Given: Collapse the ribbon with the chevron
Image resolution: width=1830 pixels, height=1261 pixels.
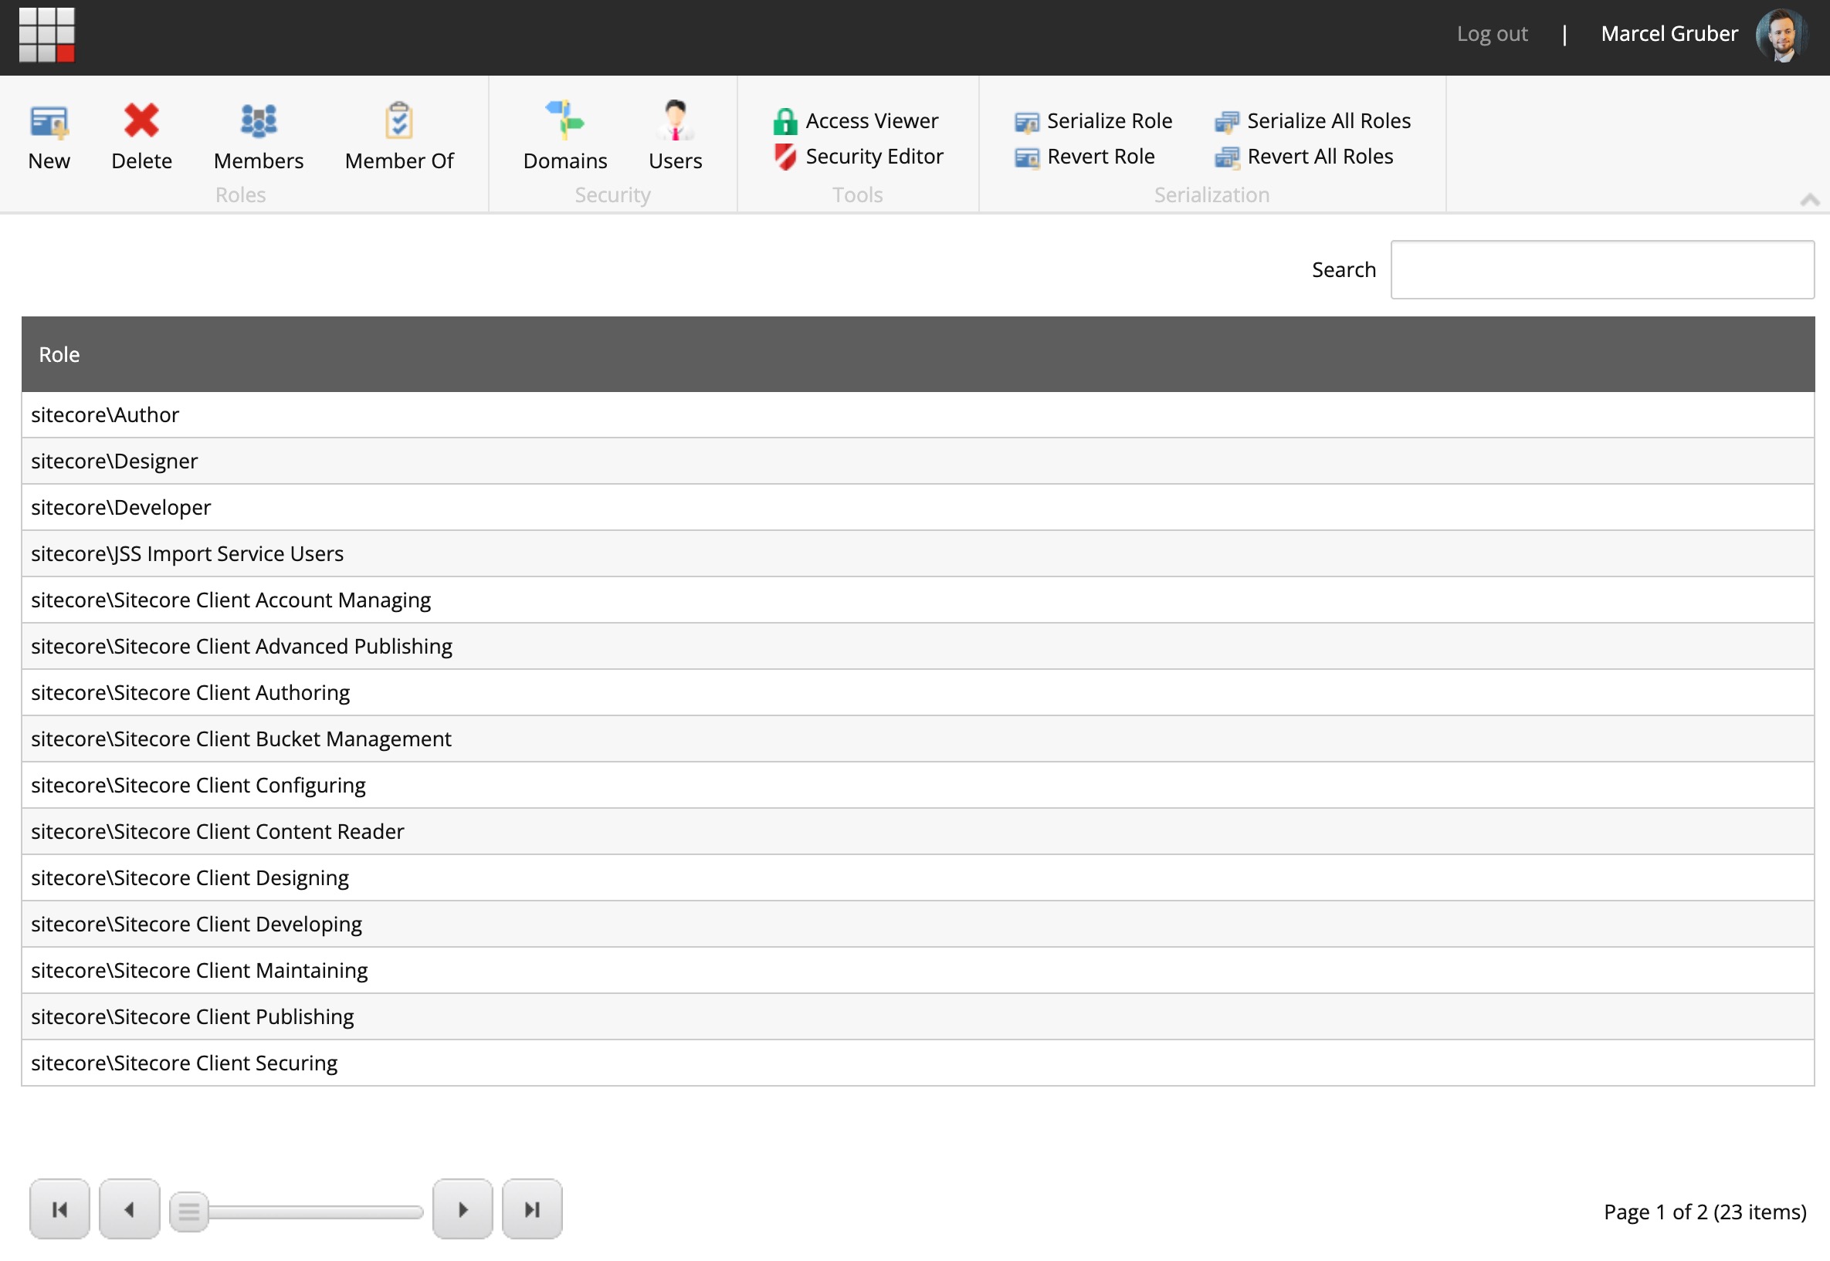Looking at the screenshot, I should [x=1809, y=199].
